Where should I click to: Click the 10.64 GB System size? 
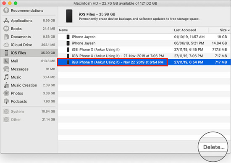[48, 111]
